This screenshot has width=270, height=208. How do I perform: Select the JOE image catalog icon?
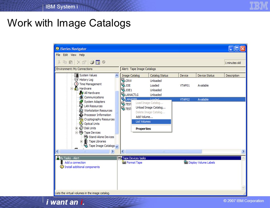[x=123, y=85]
